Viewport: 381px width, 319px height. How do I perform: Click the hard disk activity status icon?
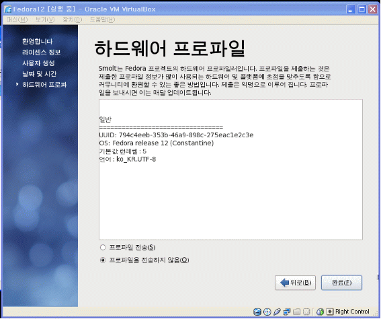257,312
